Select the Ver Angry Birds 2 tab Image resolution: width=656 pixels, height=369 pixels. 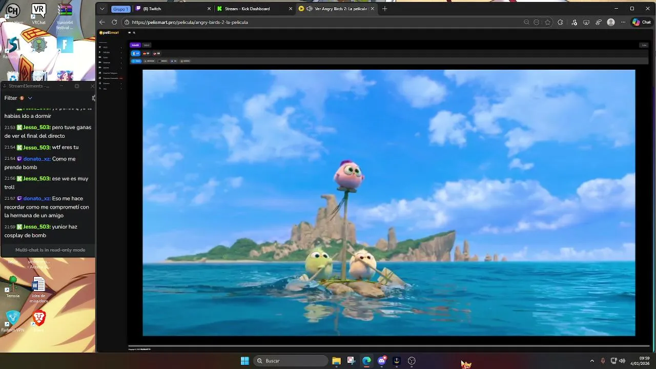(336, 9)
